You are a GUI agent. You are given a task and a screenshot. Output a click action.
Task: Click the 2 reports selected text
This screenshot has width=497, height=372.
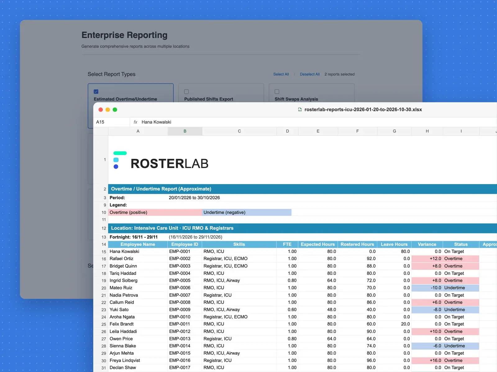pyautogui.click(x=340, y=74)
